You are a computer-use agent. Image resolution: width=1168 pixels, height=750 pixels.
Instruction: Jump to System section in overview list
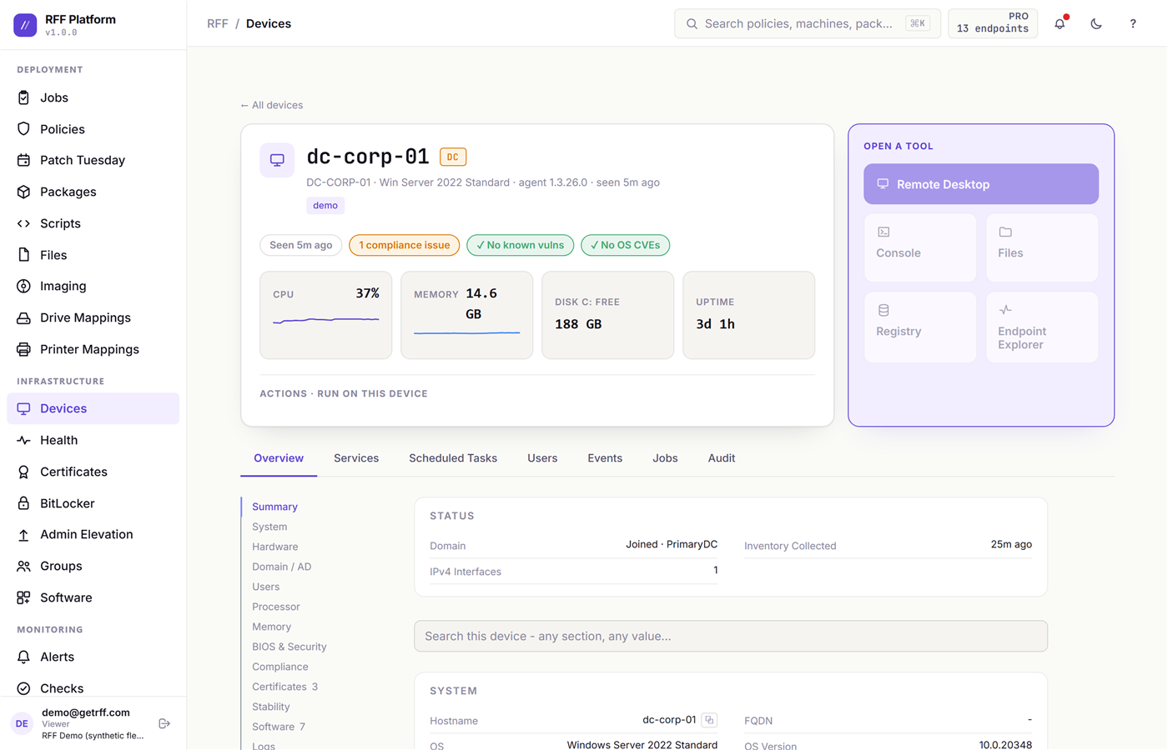pyautogui.click(x=269, y=527)
